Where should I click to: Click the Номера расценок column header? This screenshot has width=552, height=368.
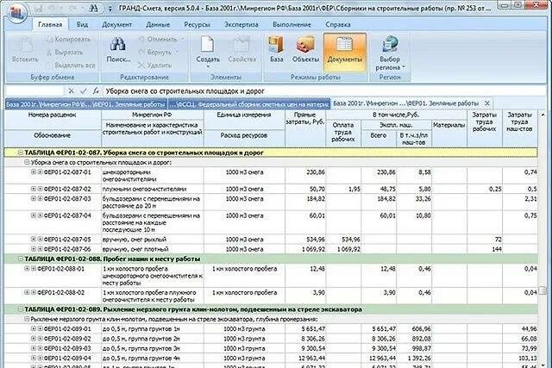[x=52, y=115]
